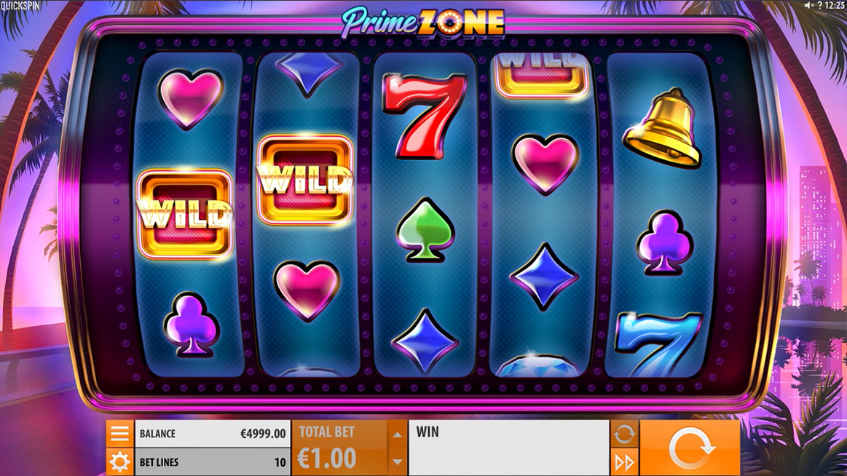Enable fast play with double arrow icon
Image resolution: width=847 pixels, height=476 pixels.
click(x=624, y=462)
